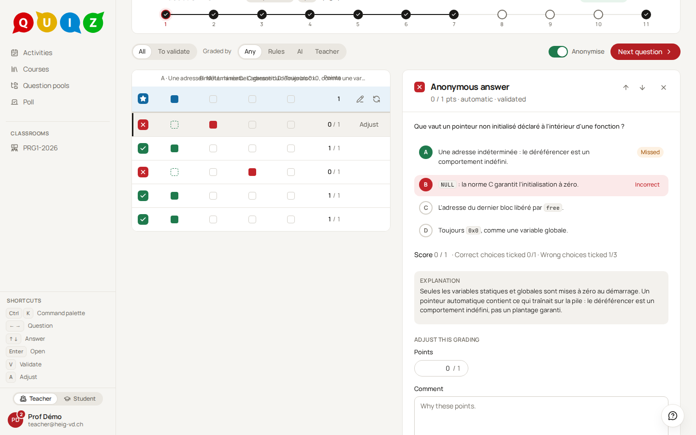The width and height of the screenshot is (696, 435).
Task: Select answer choice D circle
Action: click(x=426, y=231)
